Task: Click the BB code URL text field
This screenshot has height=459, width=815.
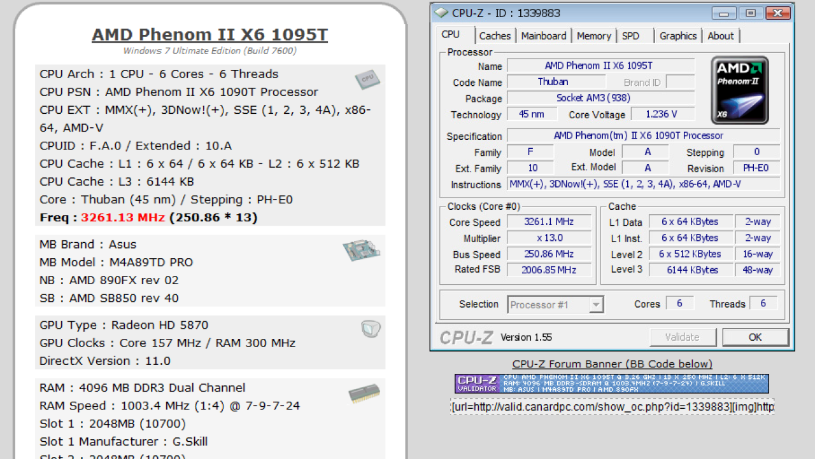Action: click(x=613, y=407)
